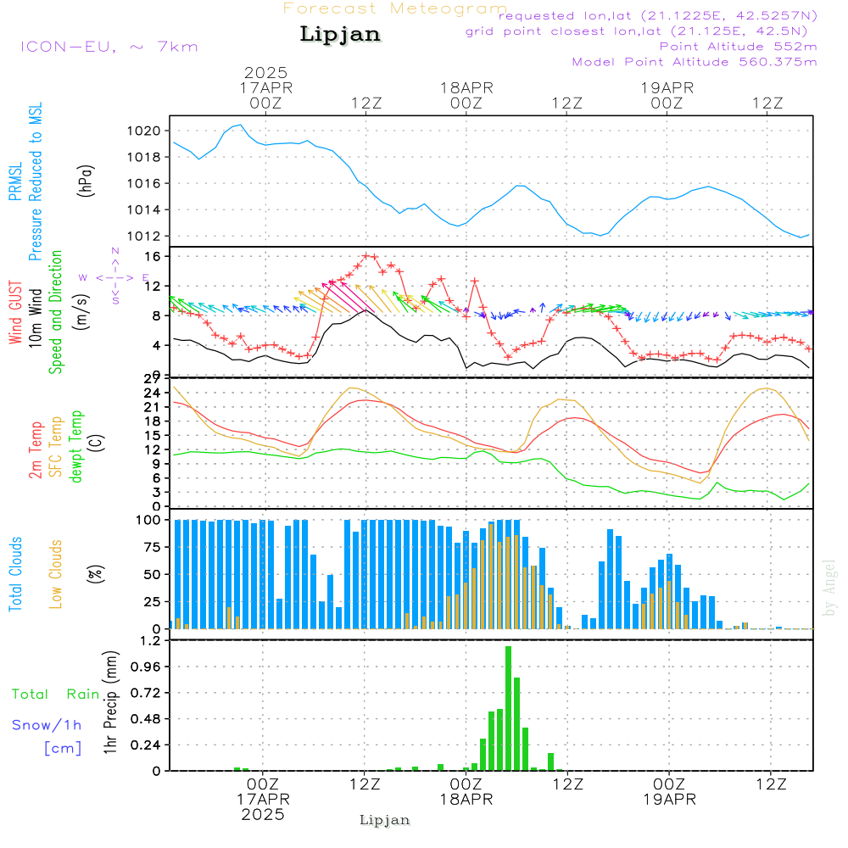Click the bold 'Lipjan' heading above the charts
The width and height of the screenshot is (848, 848).
340,34
